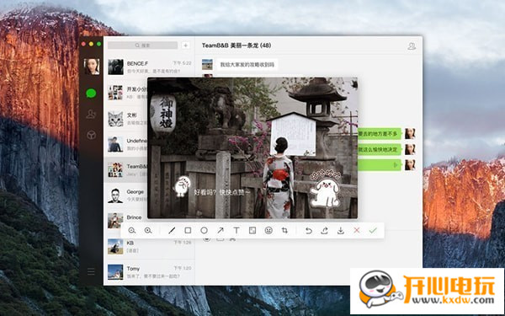
Task: Select the arrow annotation tool
Action: coord(221,231)
